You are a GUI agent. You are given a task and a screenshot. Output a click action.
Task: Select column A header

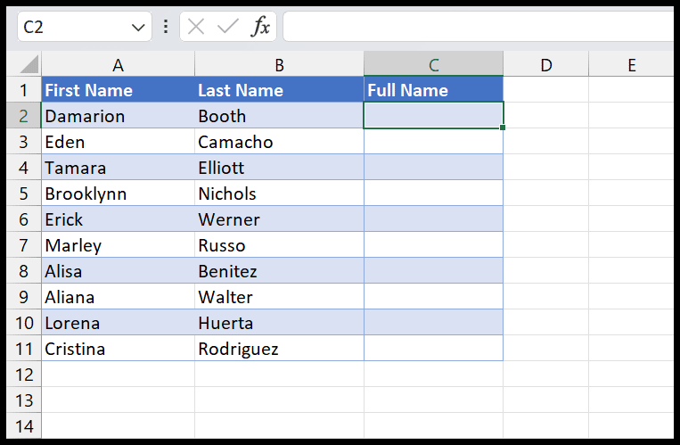(118, 65)
